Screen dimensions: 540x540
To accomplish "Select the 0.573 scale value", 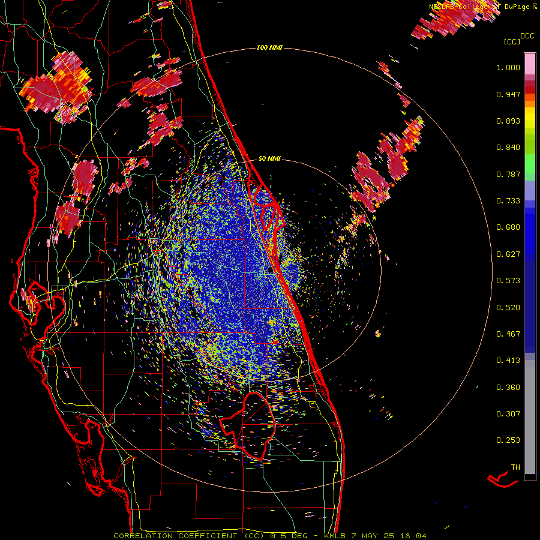I will [x=508, y=281].
